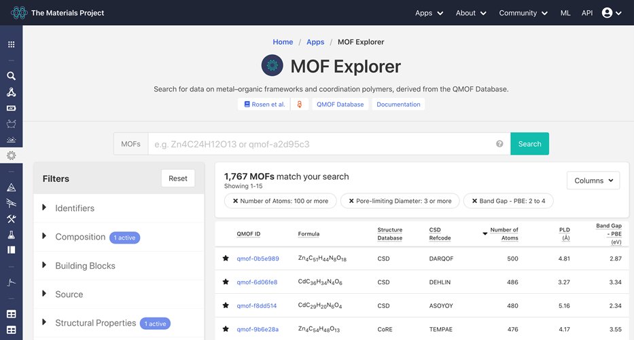
Task: Star the qmof-6d06fe8 row
Action: point(226,282)
